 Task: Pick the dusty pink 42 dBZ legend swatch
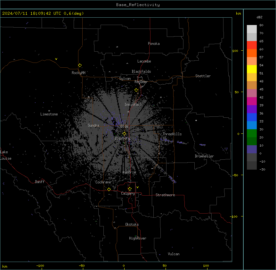pyautogui.click(x=252, y=93)
